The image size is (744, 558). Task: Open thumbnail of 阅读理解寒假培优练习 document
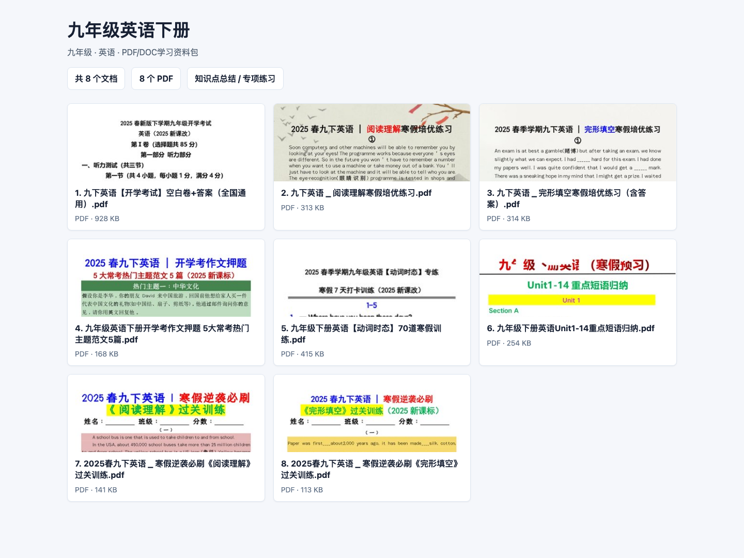pyautogui.click(x=372, y=143)
